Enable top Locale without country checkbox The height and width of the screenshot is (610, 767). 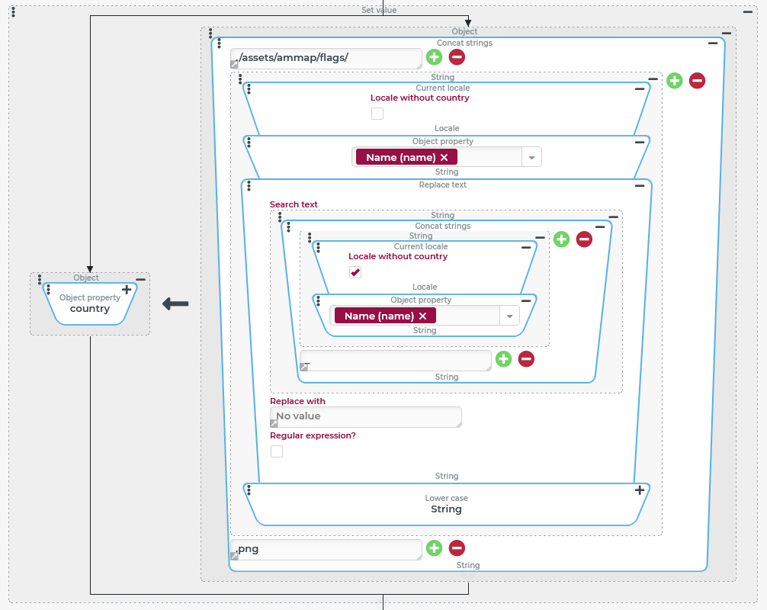[x=377, y=114]
